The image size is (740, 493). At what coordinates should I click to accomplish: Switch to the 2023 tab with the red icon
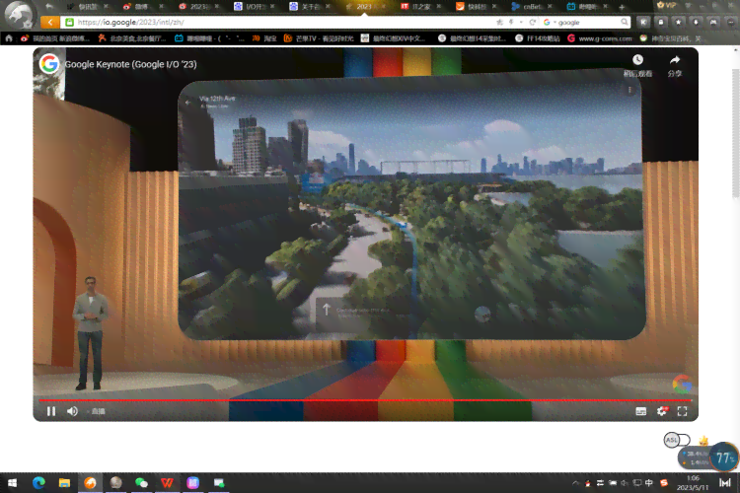coord(198,7)
